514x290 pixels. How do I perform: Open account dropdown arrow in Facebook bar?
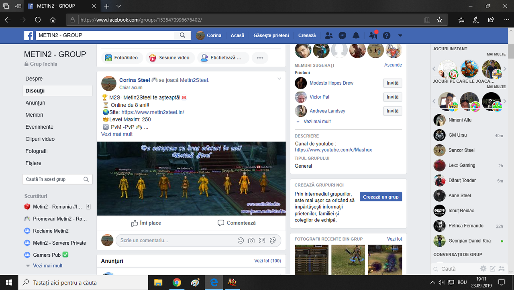tap(400, 35)
